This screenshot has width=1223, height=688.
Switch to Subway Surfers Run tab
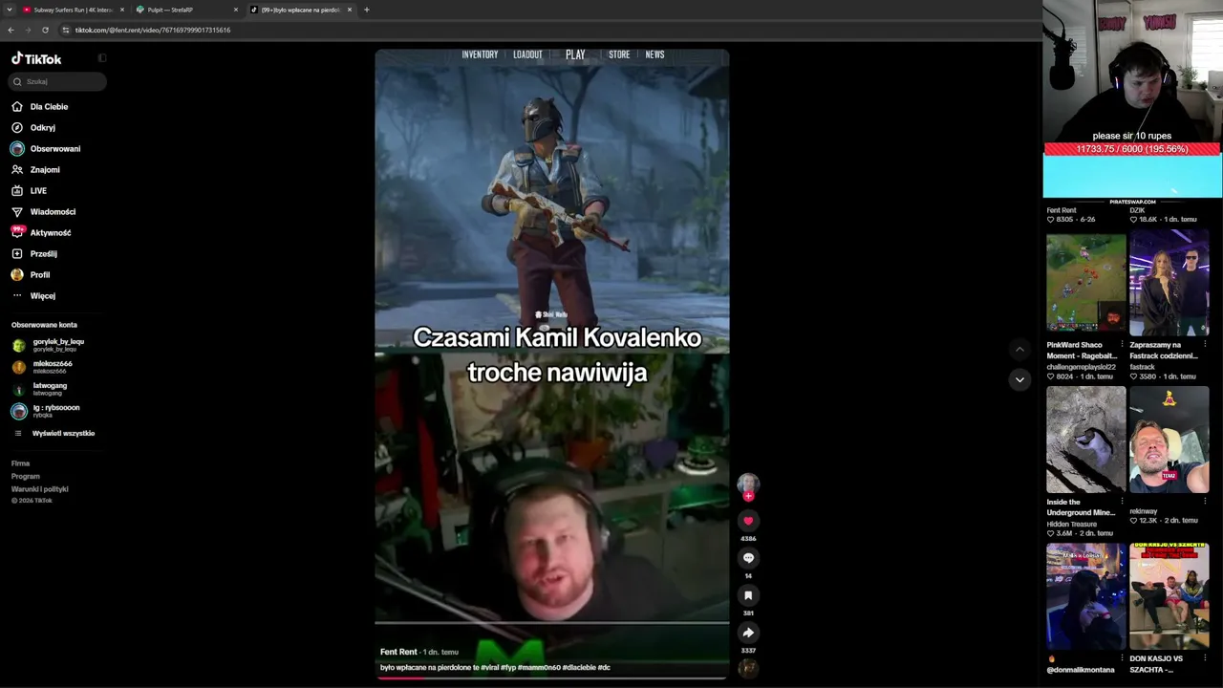click(74, 10)
